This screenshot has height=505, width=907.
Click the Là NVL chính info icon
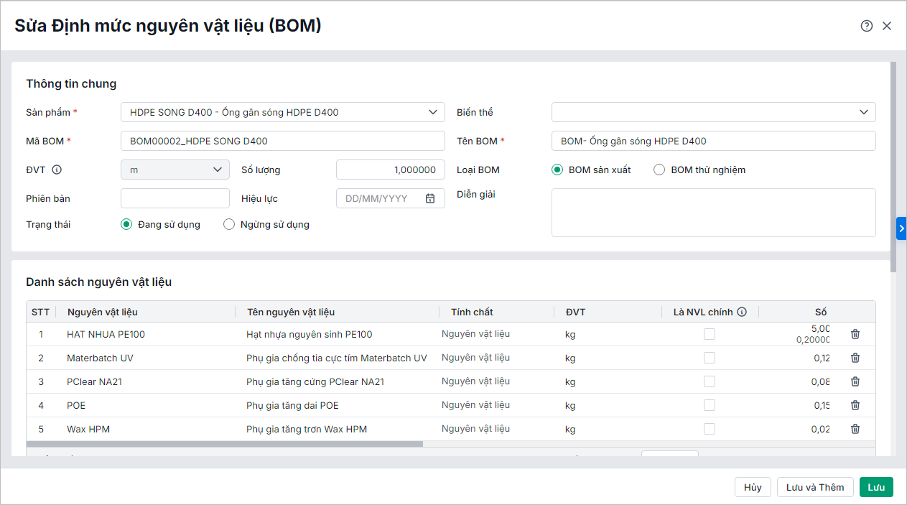tap(742, 312)
